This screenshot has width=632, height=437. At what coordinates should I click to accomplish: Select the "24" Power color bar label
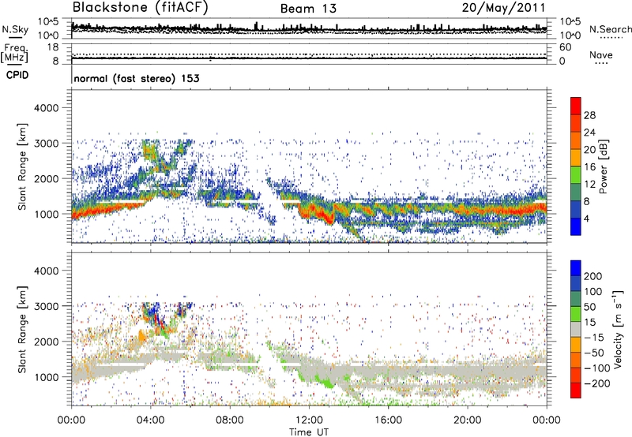pyautogui.click(x=589, y=133)
